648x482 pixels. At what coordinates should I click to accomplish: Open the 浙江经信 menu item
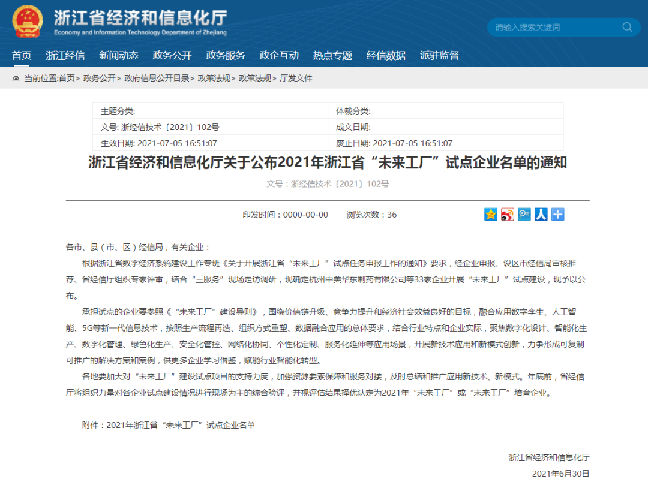(x=65, y=55)
